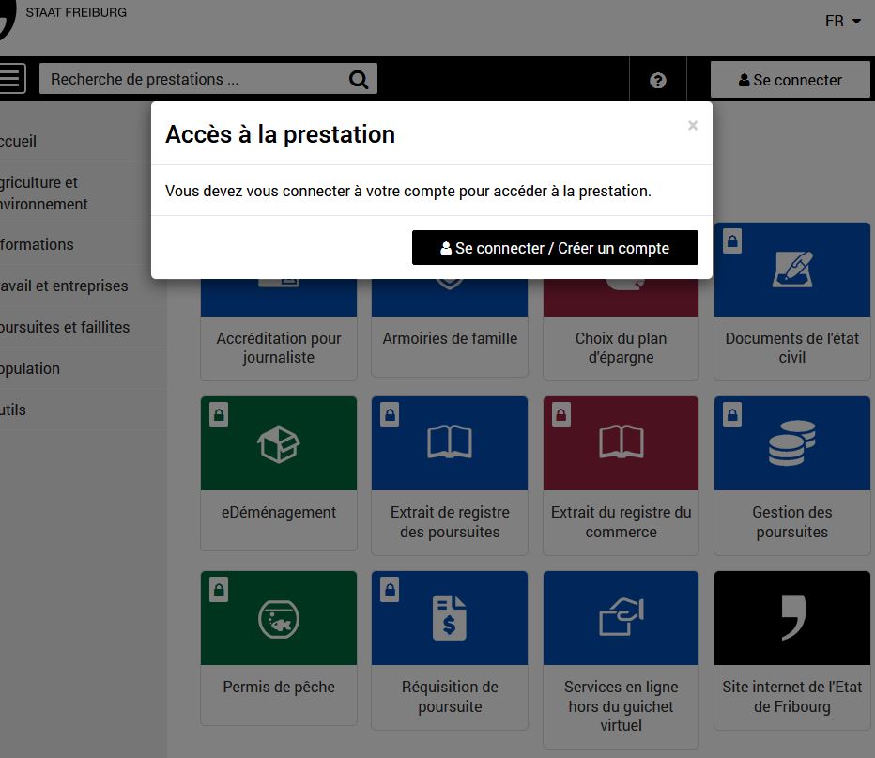
Task: Open the Population sidebar section
Action: (28, 368)
